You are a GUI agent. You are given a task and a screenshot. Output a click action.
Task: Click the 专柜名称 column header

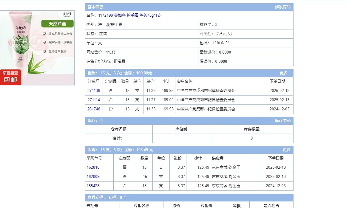coord(142,205)
